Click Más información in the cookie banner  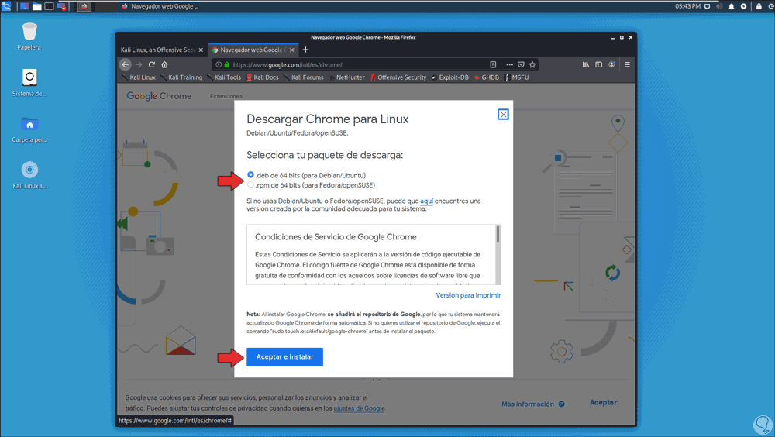coord(533,404)
